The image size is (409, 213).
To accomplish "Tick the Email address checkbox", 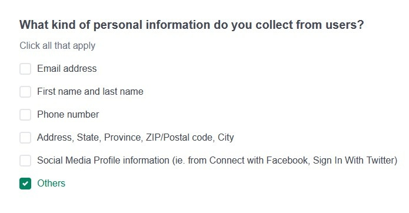I will click(x=25, y=69).
